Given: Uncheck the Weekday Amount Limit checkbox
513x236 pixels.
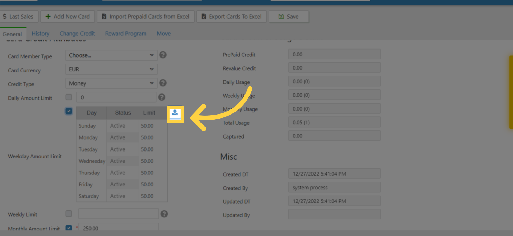Looking at the screenshot, I should (x=69, y=111).
